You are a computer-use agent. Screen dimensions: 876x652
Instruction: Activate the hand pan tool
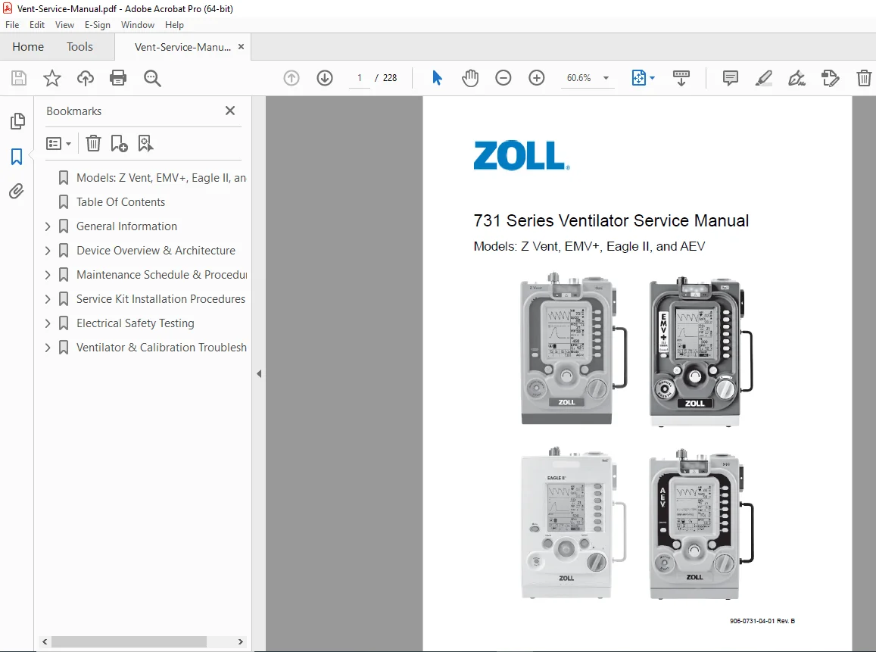click(470, 78)
